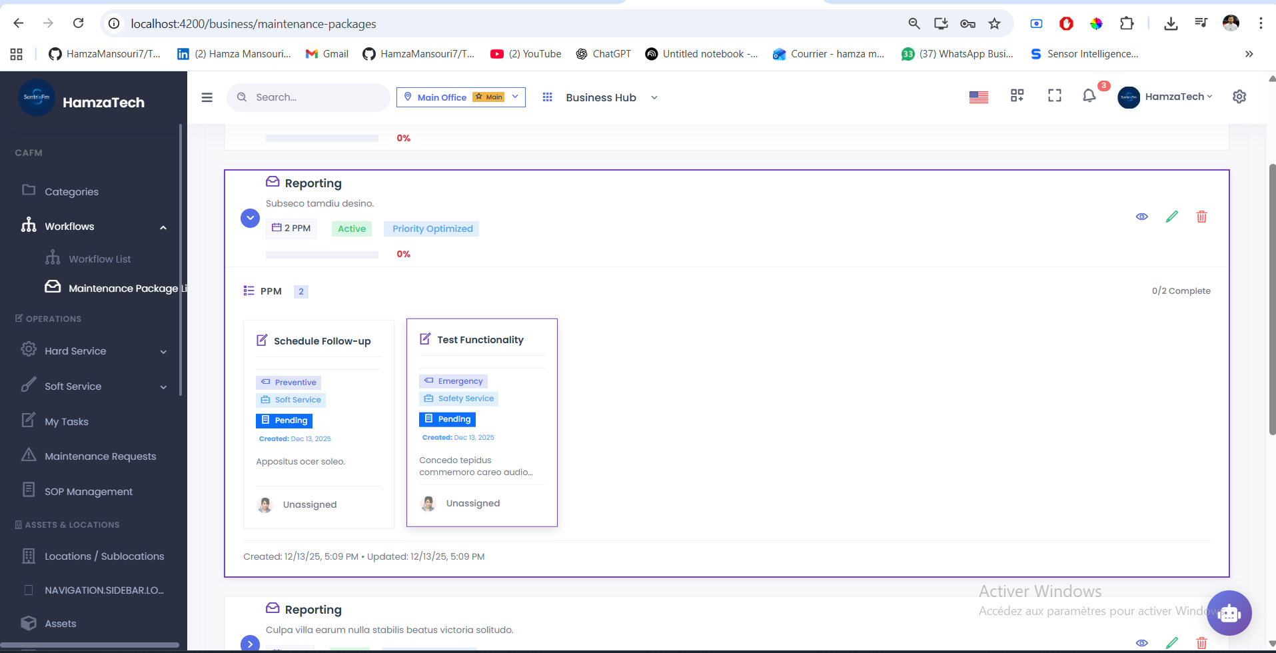
Task: Open settings with the gear icon
Action: click(x=1239, y=97)
